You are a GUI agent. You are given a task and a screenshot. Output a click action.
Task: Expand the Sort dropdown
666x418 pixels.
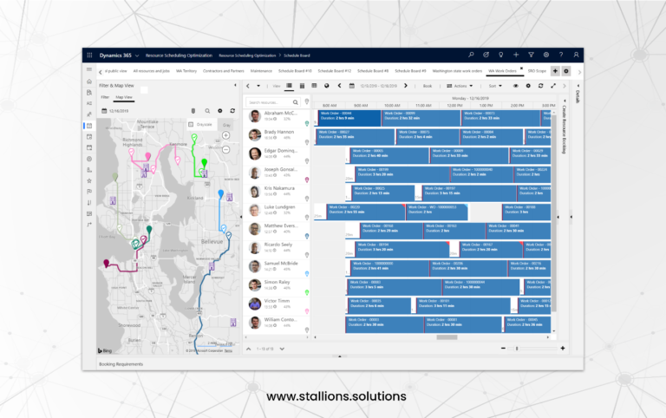coord(493,86)
